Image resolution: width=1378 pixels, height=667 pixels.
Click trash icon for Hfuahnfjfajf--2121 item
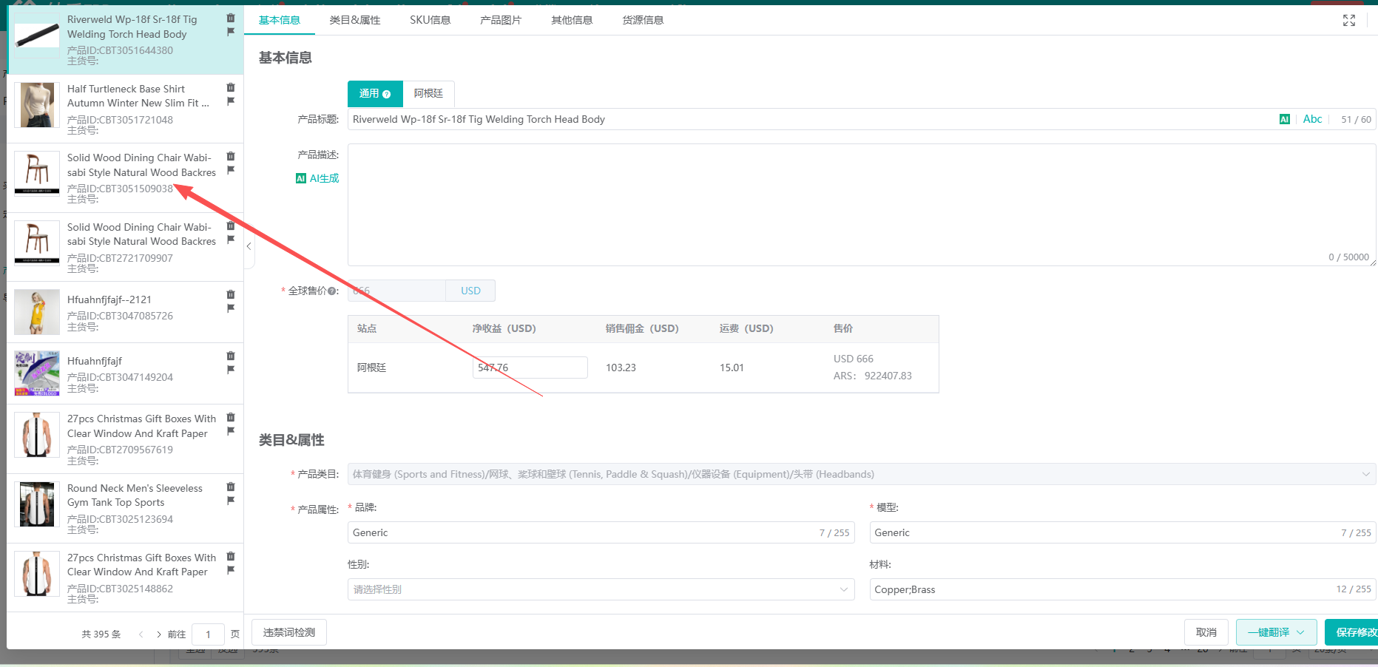pos(231,294)
